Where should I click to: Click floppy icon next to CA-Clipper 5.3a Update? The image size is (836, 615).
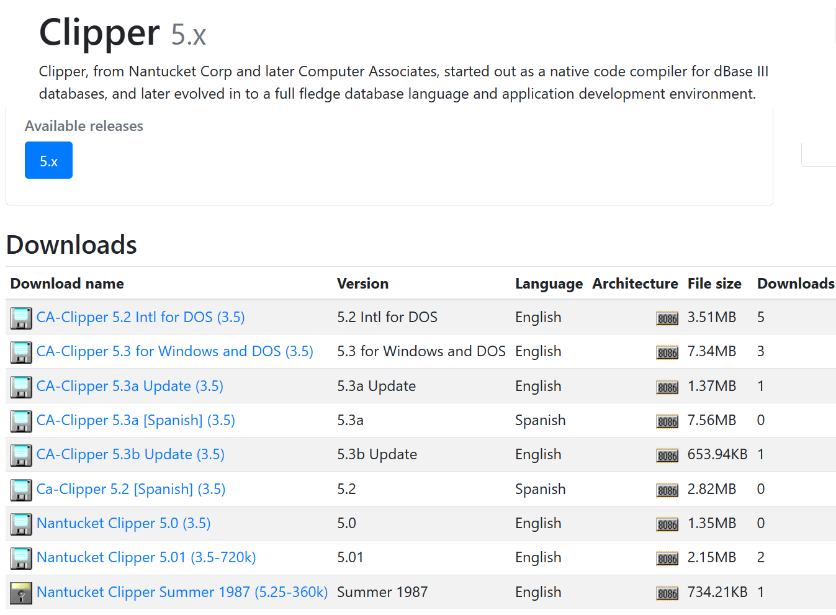(21, 387)
